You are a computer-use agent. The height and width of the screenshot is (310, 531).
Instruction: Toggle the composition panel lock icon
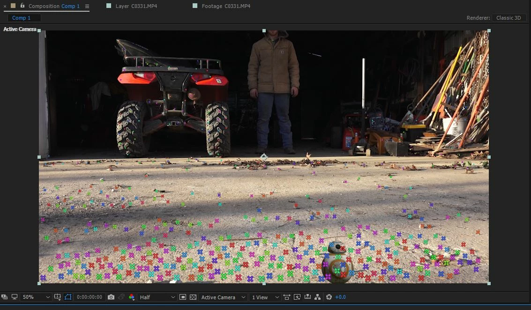click(22, 6)
